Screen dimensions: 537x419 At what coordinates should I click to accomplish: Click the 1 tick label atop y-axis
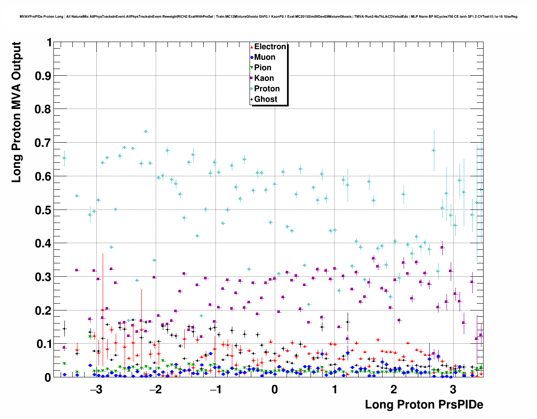tap(49, 42)
